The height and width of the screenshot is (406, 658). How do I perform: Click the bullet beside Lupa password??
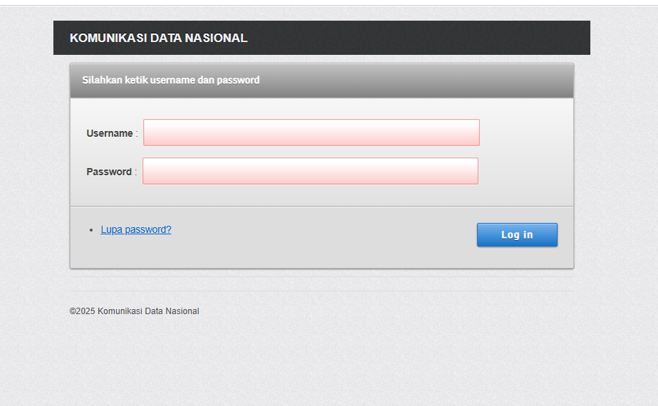click(x=92, y=231)
